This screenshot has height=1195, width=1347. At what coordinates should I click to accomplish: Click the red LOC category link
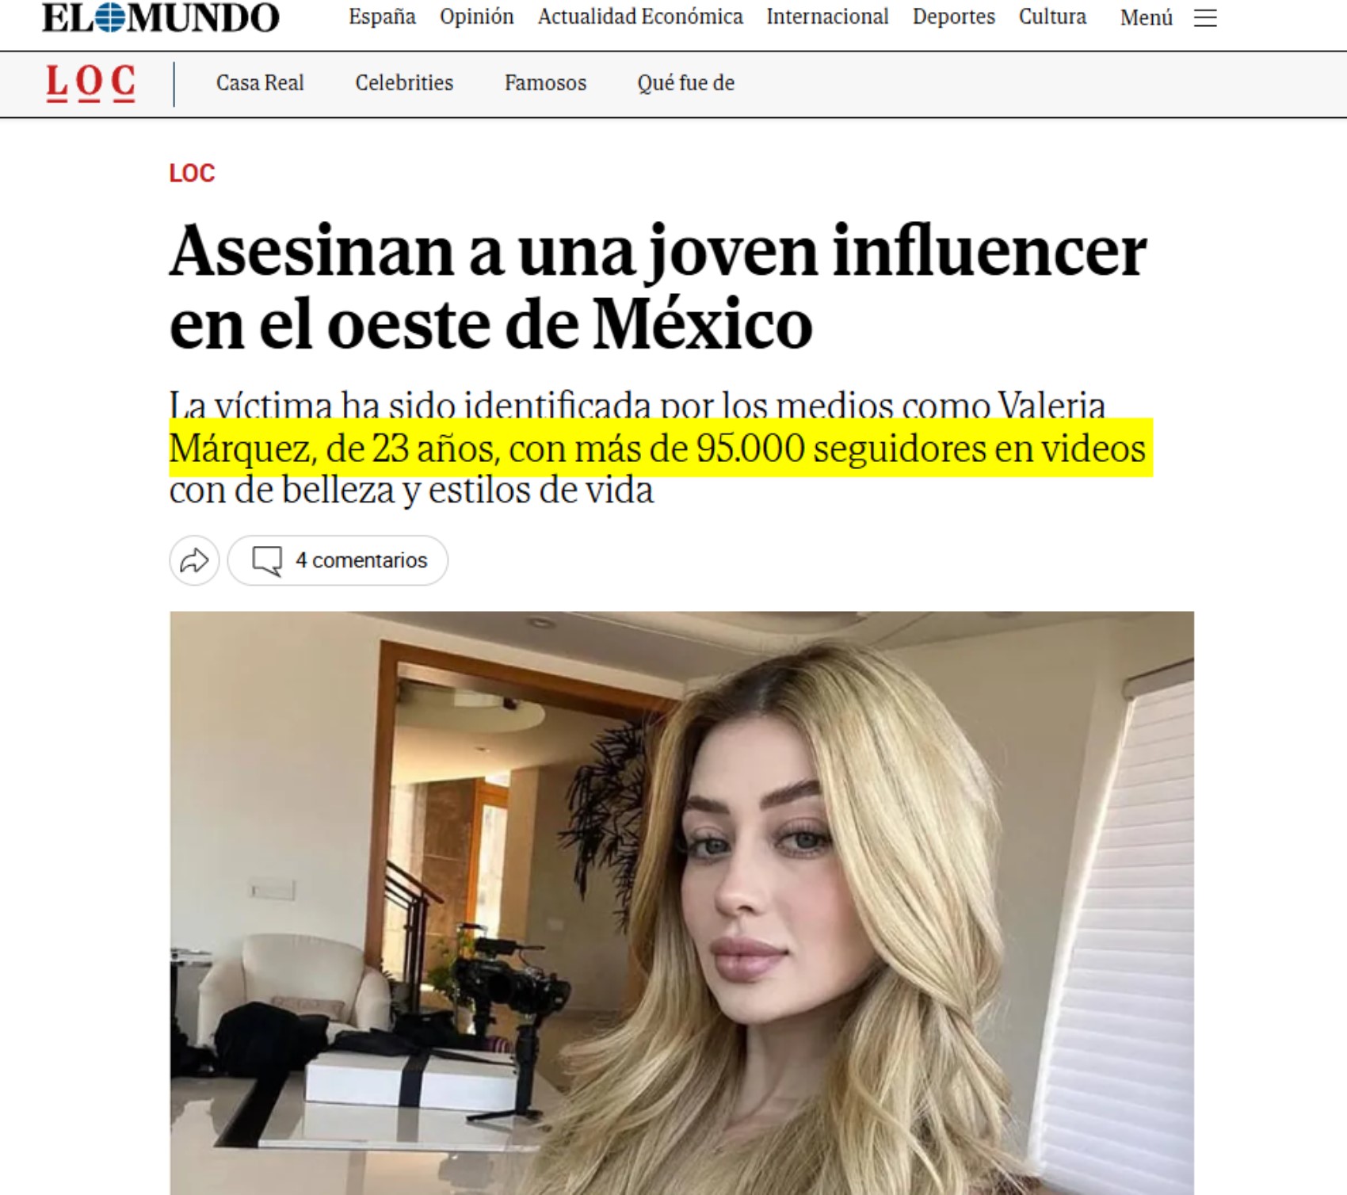tap(192, 174)
